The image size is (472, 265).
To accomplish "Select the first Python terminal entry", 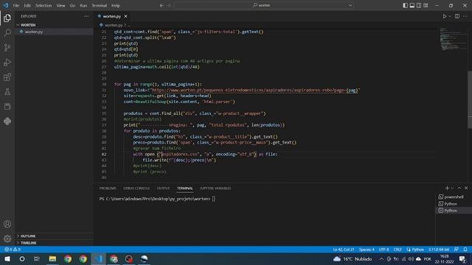I will click(x=454, y=204).
